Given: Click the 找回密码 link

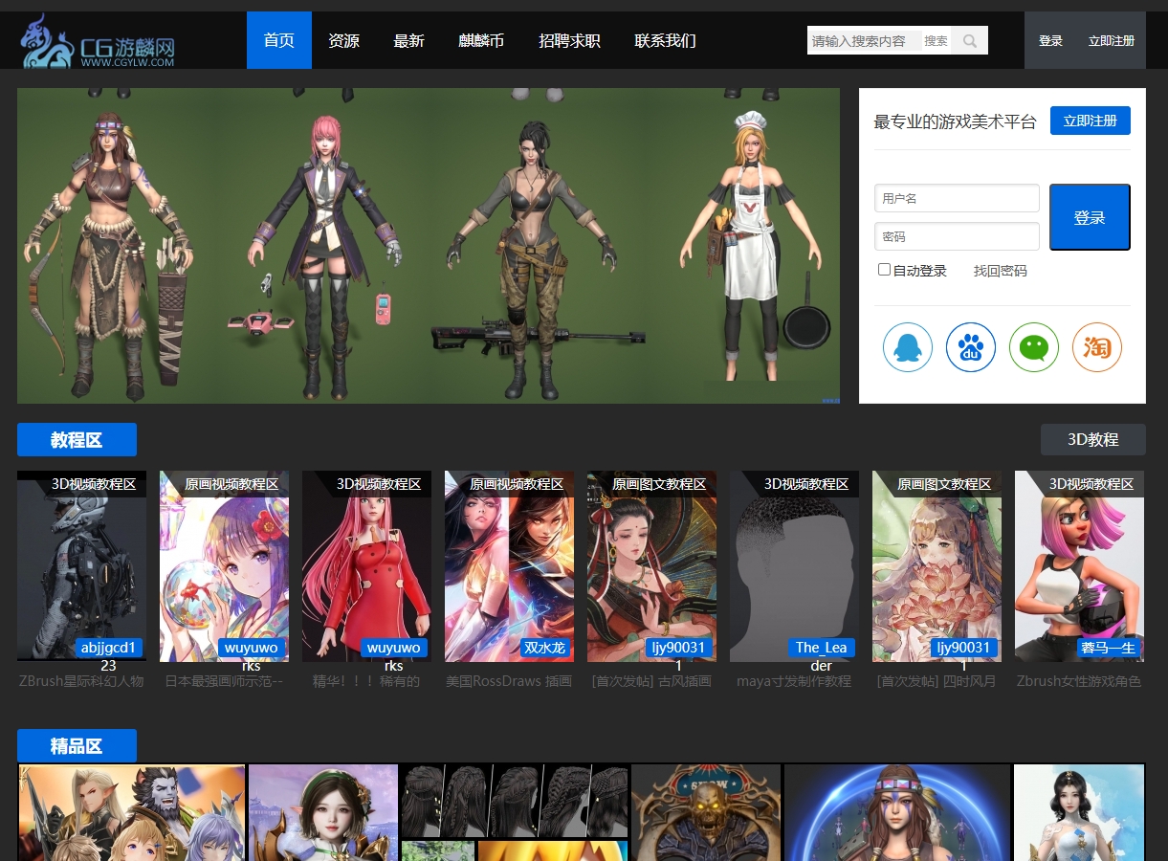Looking at the screenshot, I should (1000, 271).
